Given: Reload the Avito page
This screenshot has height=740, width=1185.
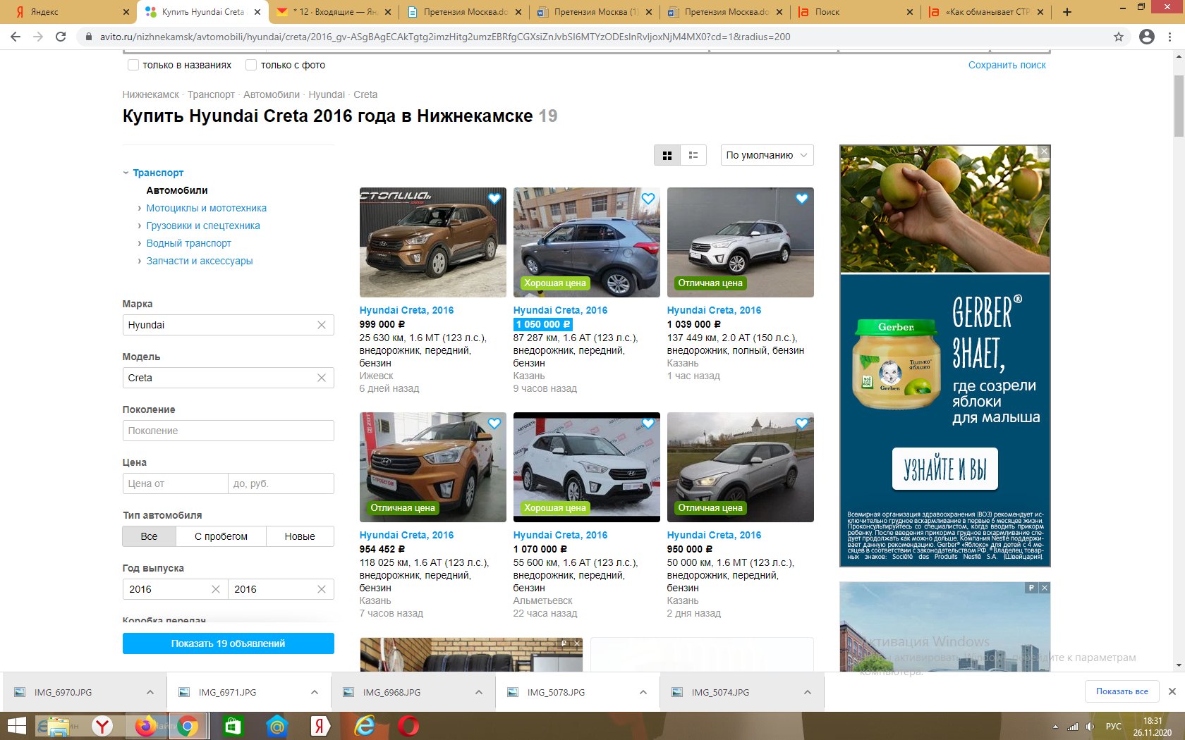Looking at the screenshot, I should [x=61, y=37].
